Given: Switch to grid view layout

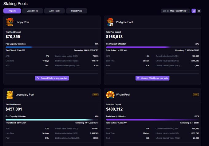Looking at the screenshot, I should tap(194, 11).
